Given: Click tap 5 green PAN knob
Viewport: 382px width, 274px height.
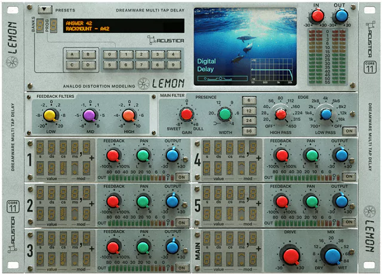Looking at the screenshot, I should click(312, 201).
